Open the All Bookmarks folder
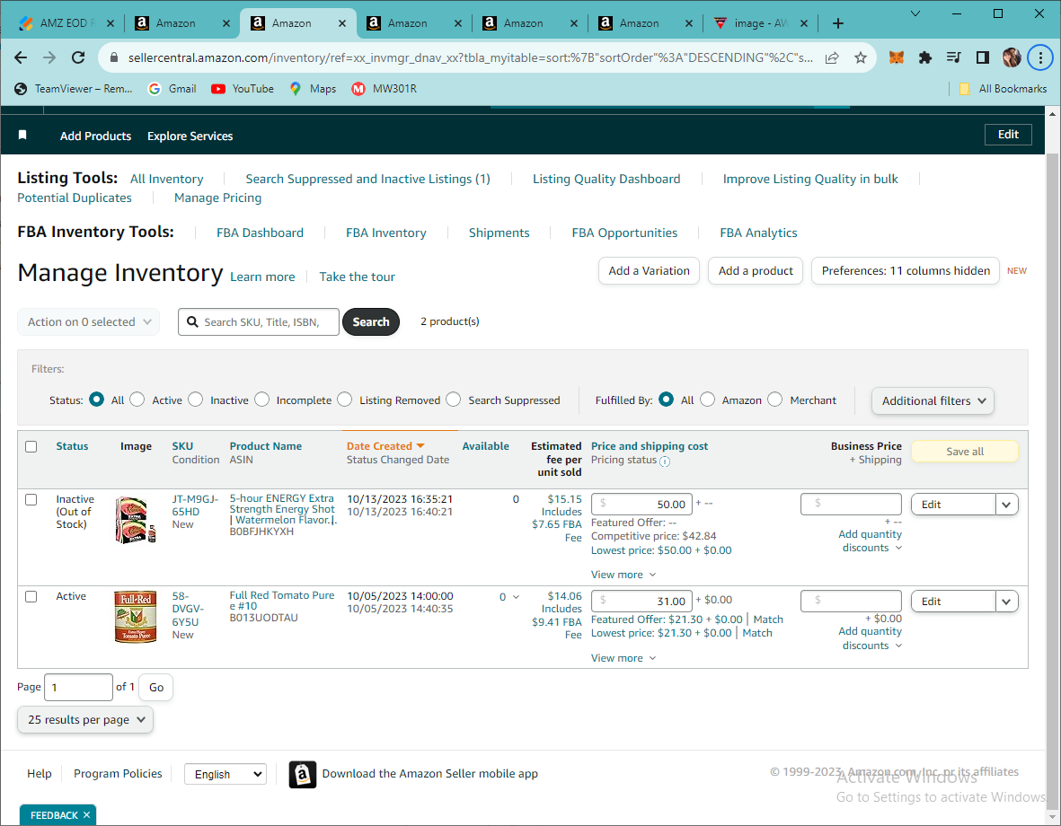Screen dimensions: 1061x826 [1003, 89]
